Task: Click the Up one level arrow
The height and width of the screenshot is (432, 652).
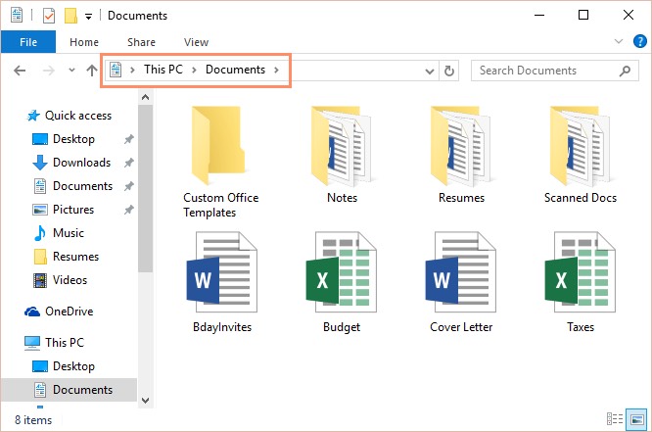Action: [92, 71]
